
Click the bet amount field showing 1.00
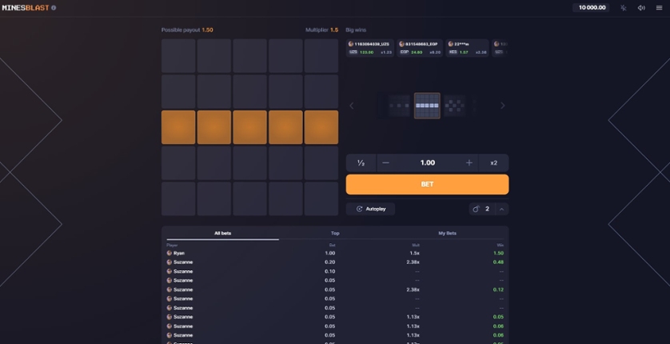click(x=427, y=162)
